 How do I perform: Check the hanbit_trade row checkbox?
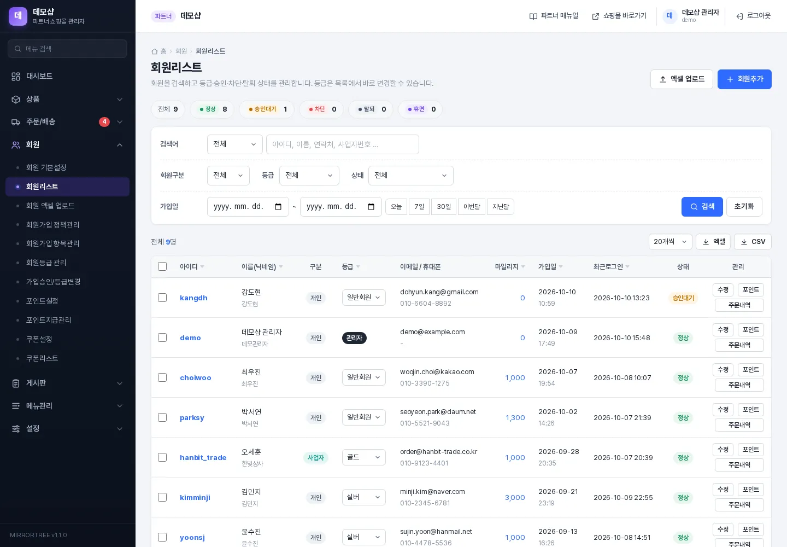point(162,457)
